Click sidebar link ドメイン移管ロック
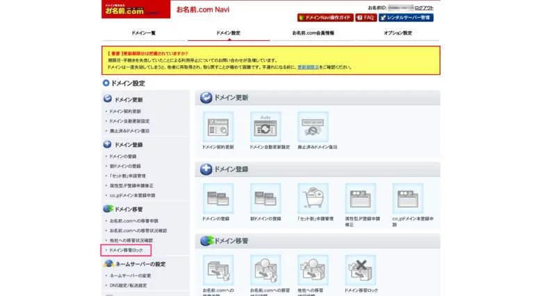The image size is (542, 296). [126, 250]
